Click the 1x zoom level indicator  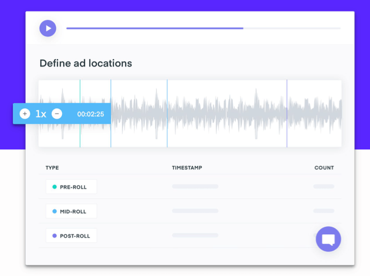click(x=41, y=114)
